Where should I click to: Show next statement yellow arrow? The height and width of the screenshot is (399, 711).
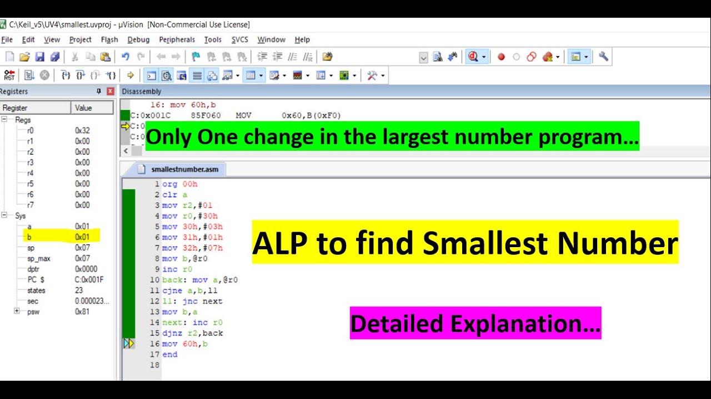[x=131, y=75]
